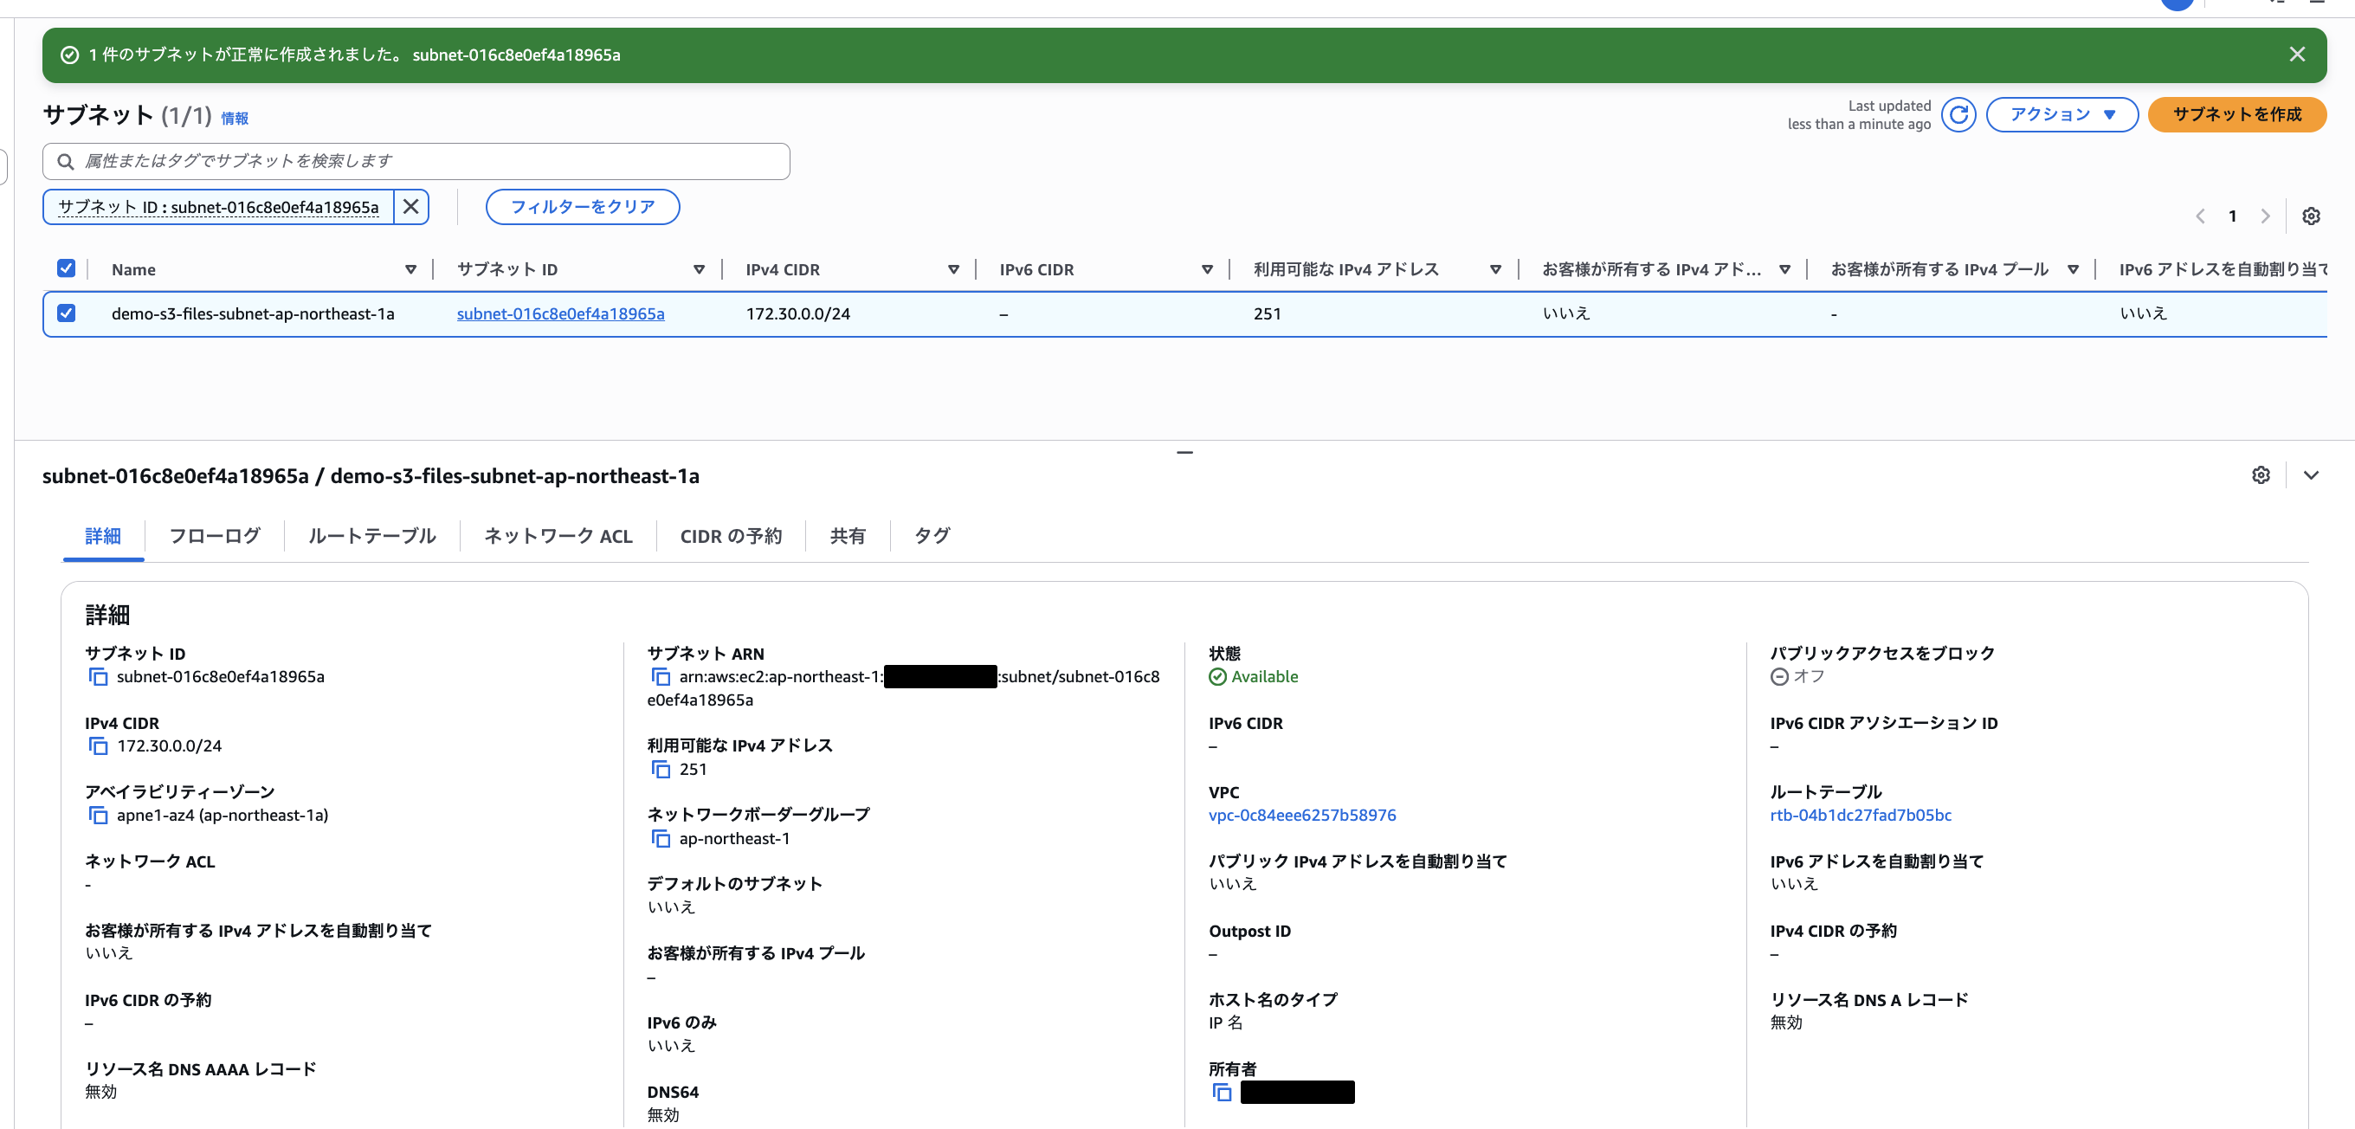The width and height of the screenshot is (2355, 1129).
Task: Uncheck demo-s3-files-subnet-ap-northeast-1a row checkbox
Action: [66, 313]
